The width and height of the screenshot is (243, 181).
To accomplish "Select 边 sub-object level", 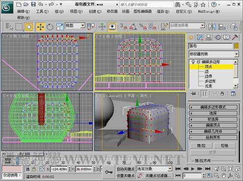I will 207,71.
